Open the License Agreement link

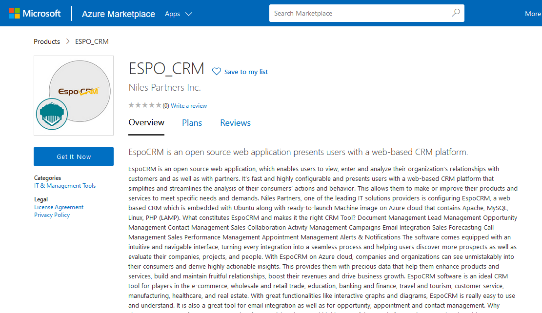click(x=59, y=207)
